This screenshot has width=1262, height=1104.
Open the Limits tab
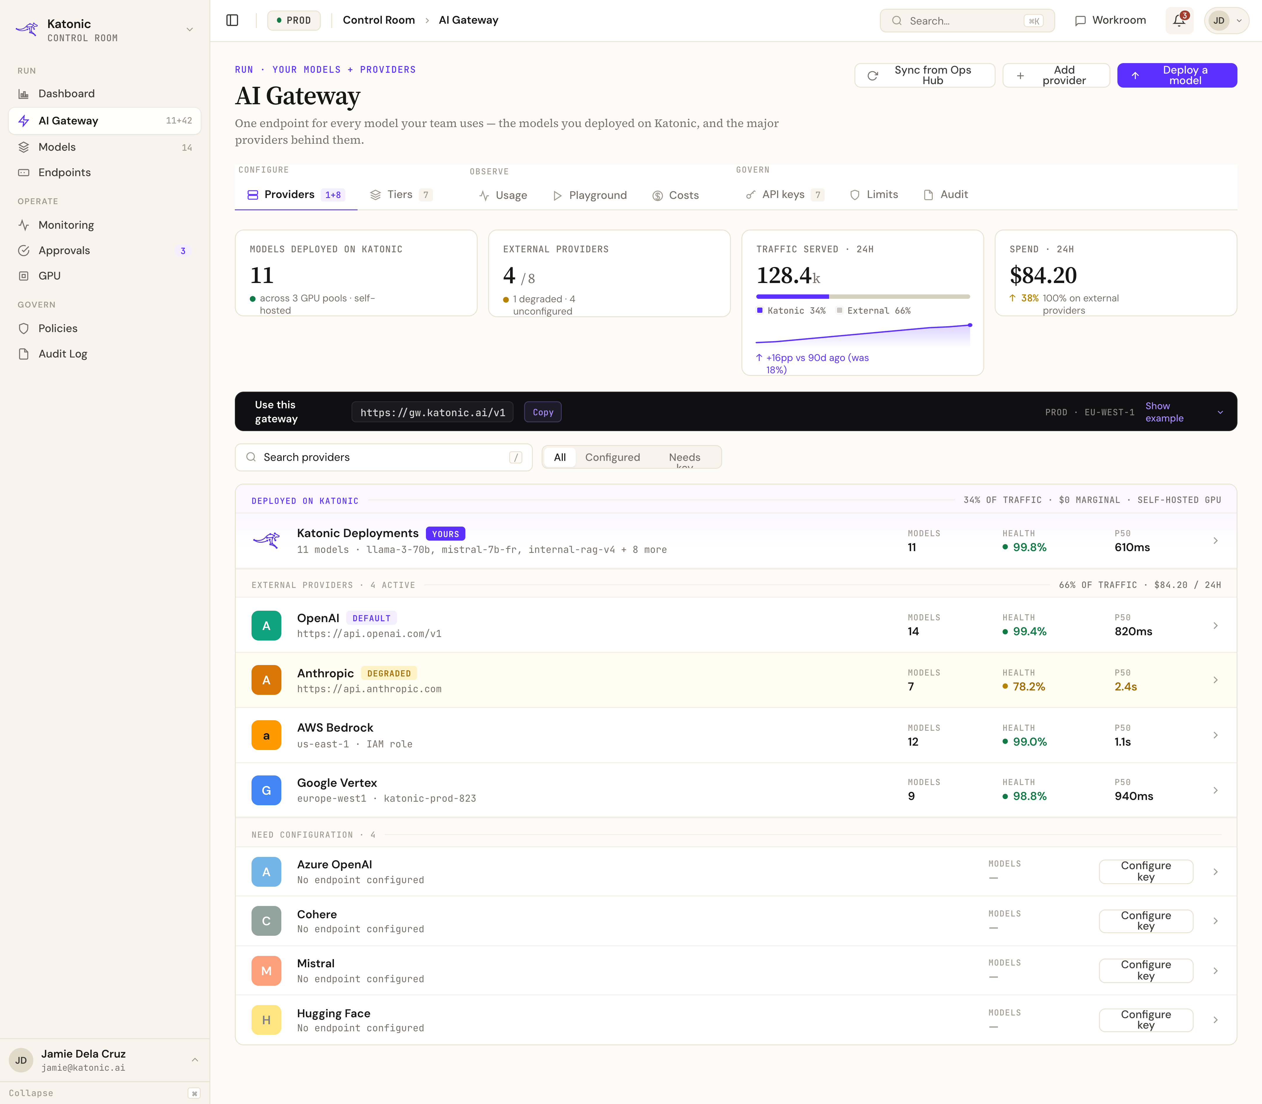874,195
